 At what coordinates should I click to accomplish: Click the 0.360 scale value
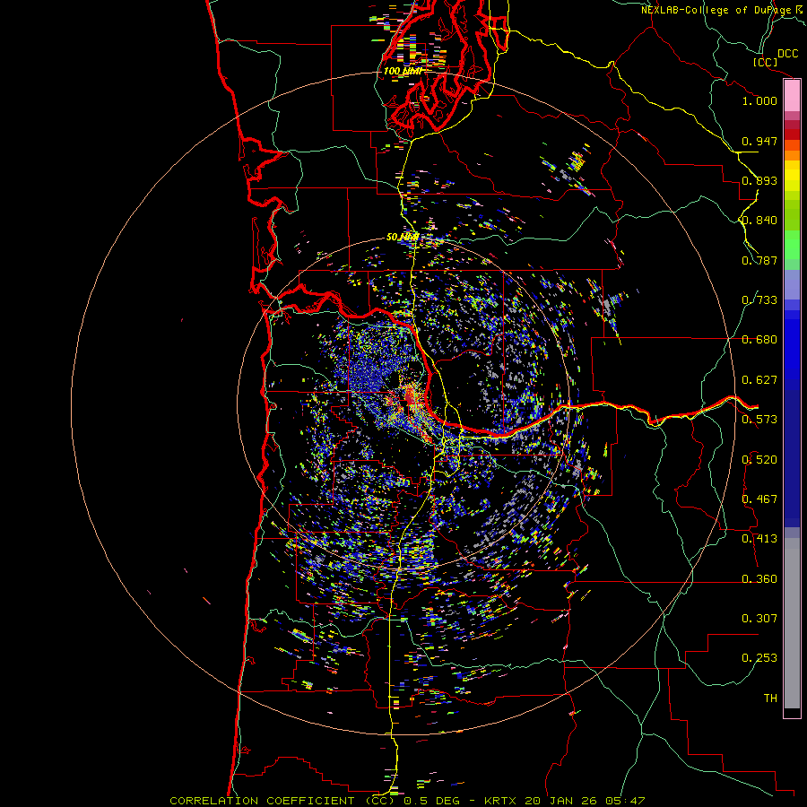[759, 579]
